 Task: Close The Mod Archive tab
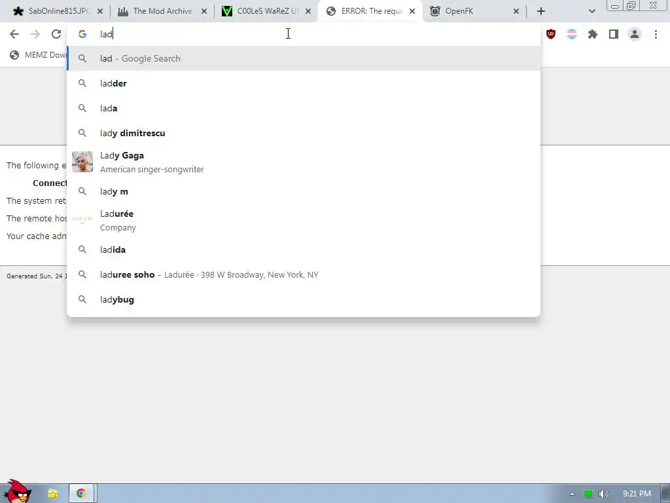click(x=204, y=11)
